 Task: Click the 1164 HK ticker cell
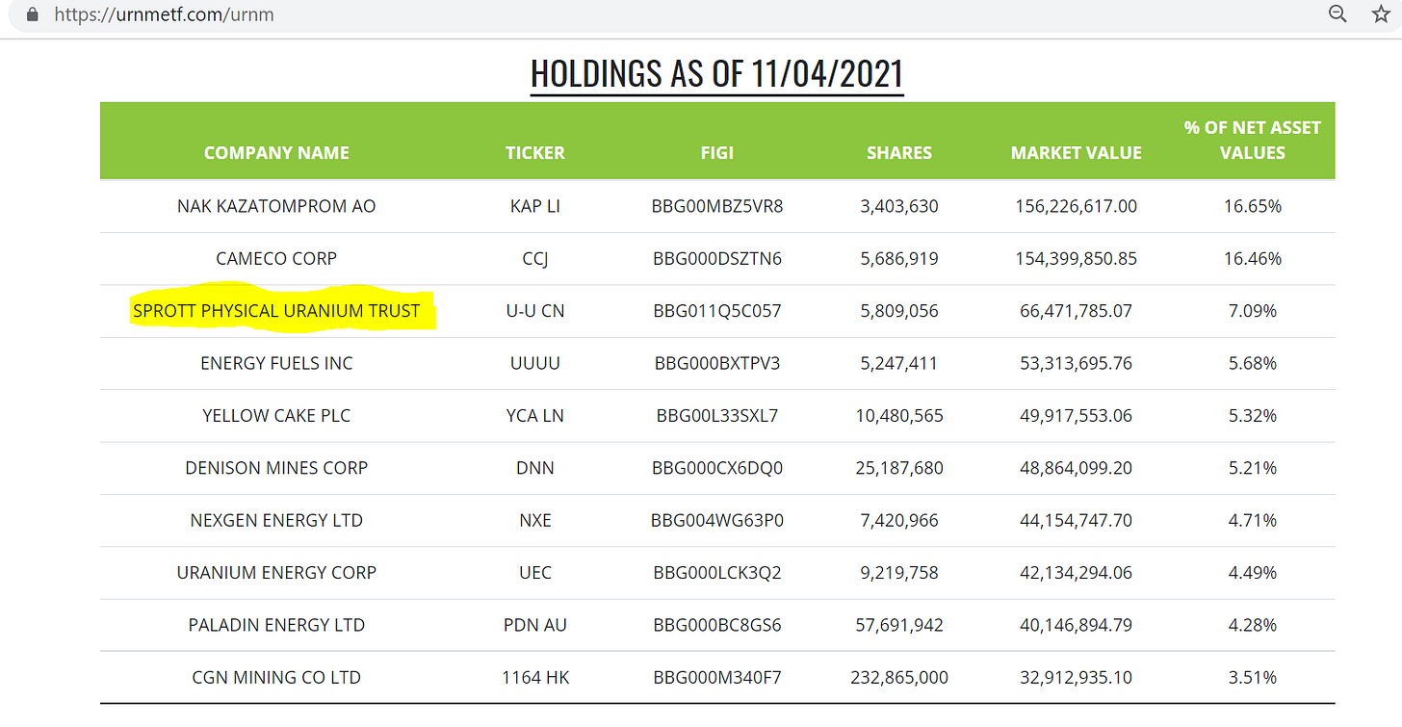click(x=535, y=677)
